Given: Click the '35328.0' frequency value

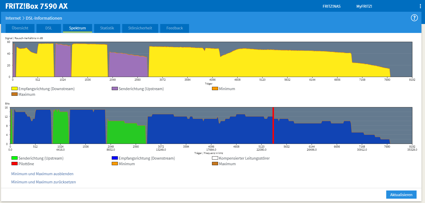Looking at the screenshot, I should 412,150.
